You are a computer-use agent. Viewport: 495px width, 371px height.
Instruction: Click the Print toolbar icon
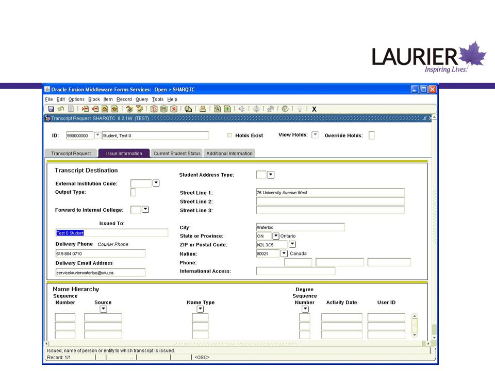pyautogui.click(x=203, y=109)
